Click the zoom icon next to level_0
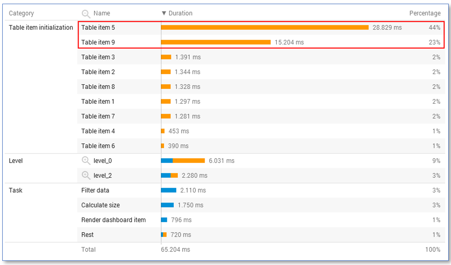 (x=85, y=160)
